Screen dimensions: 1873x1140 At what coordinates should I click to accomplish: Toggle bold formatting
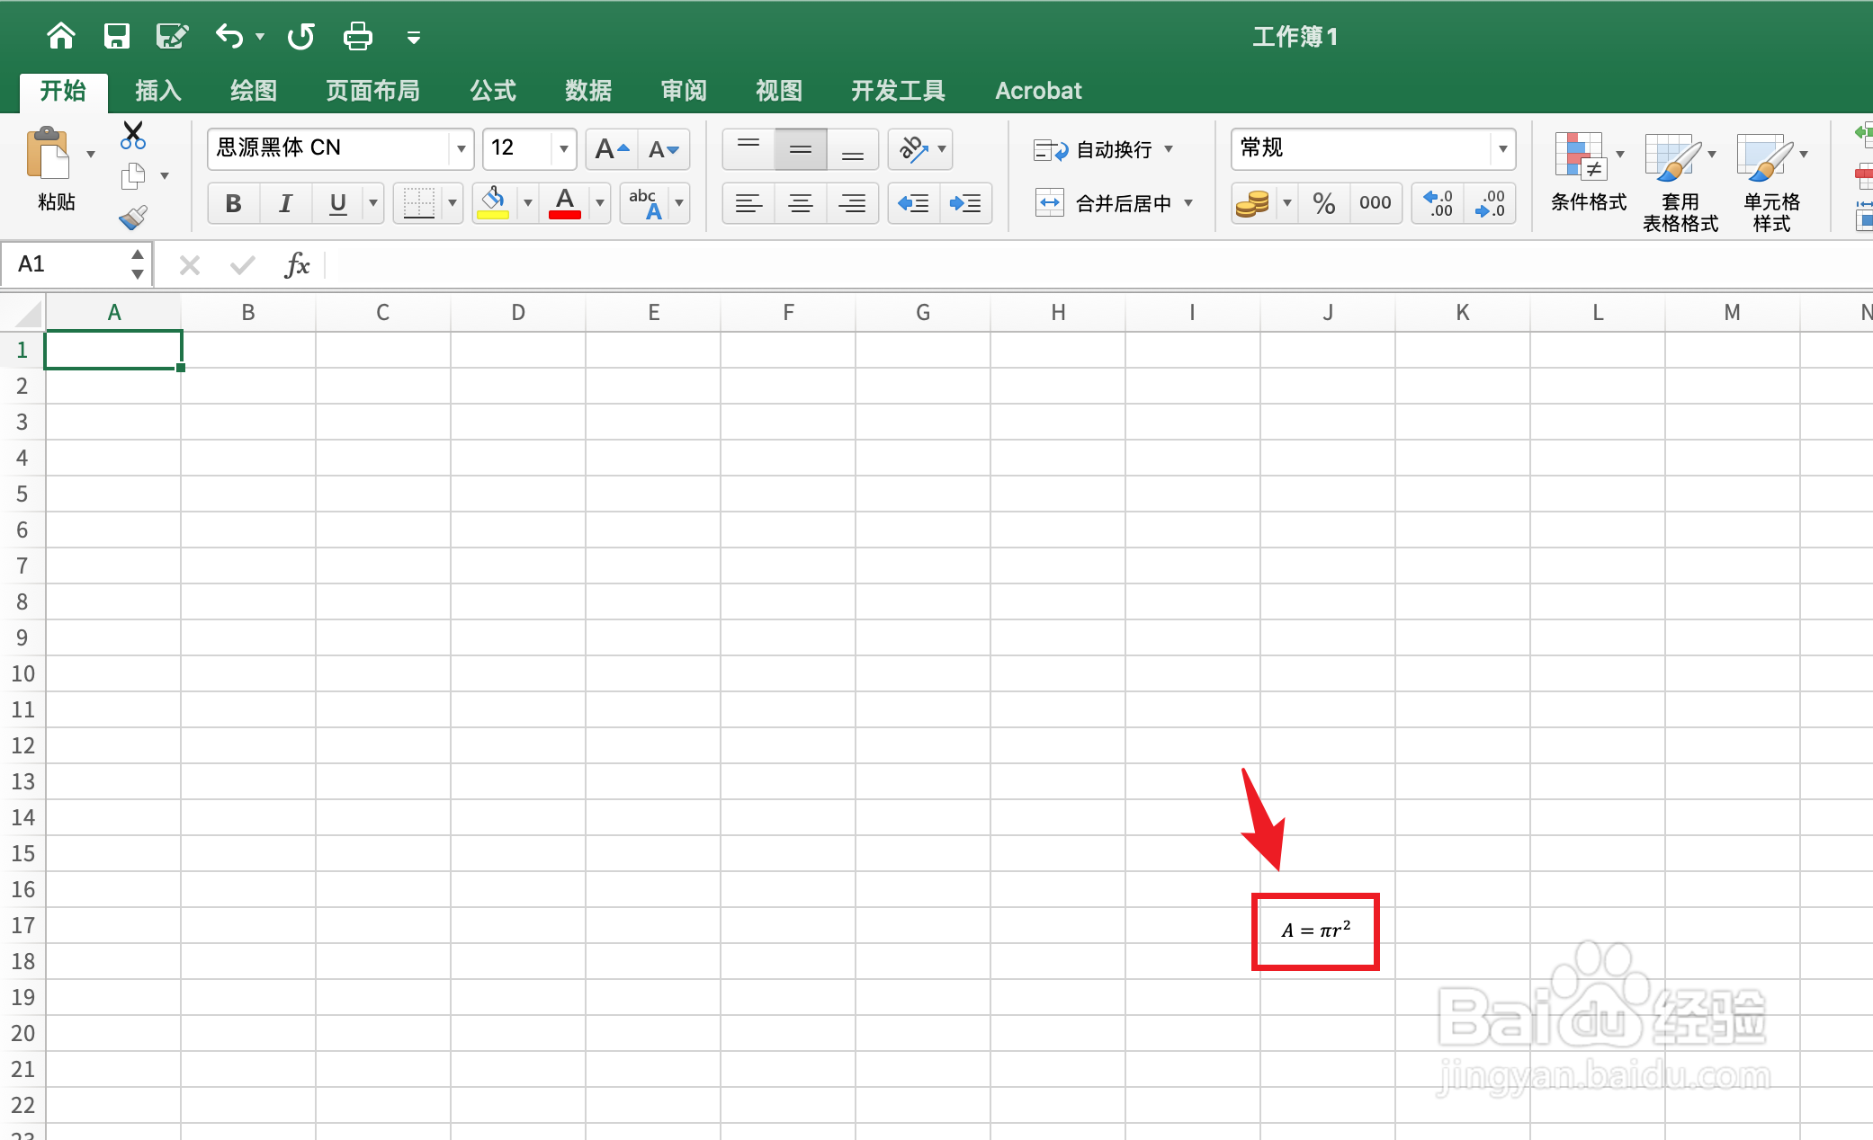point(234,203)
